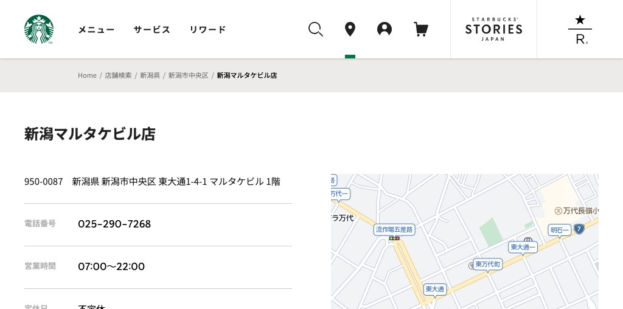Go to 新潟県 breadcrumb

pyautogui.click(x=150, y=75)
